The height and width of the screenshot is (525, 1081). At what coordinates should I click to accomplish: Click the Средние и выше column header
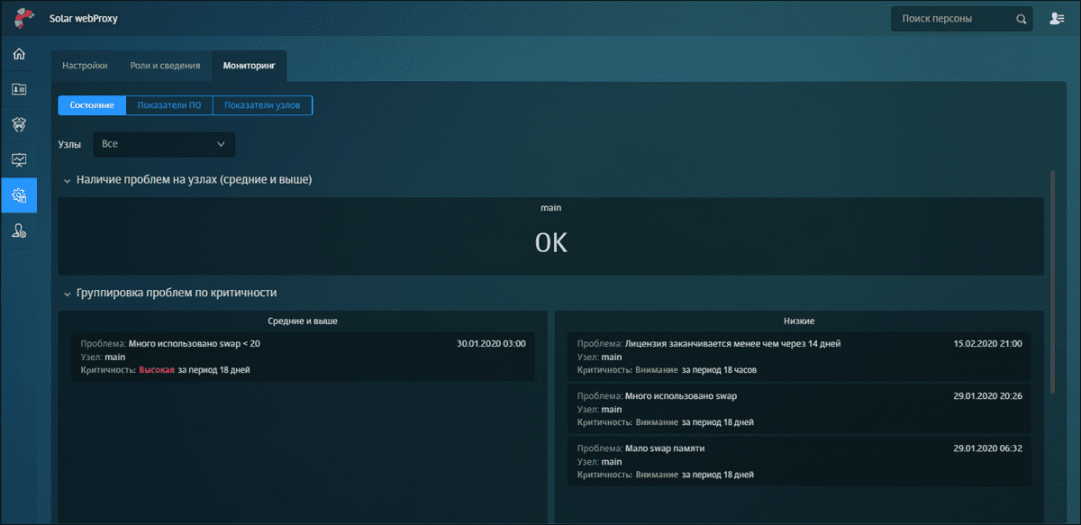point(303,321)
